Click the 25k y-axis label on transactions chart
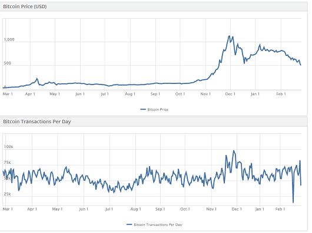This screenshot has width=312, height=233. coord(8,194)
